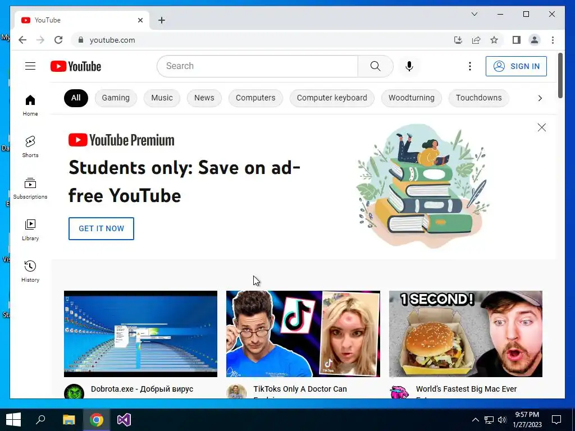The image size is (575, 431).
Task: Click the SIGN IN button
Action: coord(516,66)
